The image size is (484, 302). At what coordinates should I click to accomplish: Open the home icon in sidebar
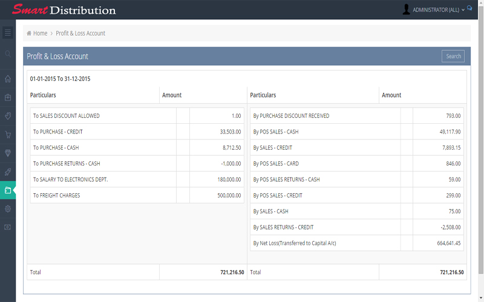pyautogui.click(x=8, y=79)
